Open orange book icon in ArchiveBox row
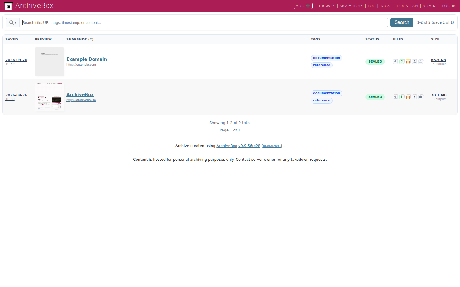This screenshot has height=287, width=460. click(x=408, y=97)
